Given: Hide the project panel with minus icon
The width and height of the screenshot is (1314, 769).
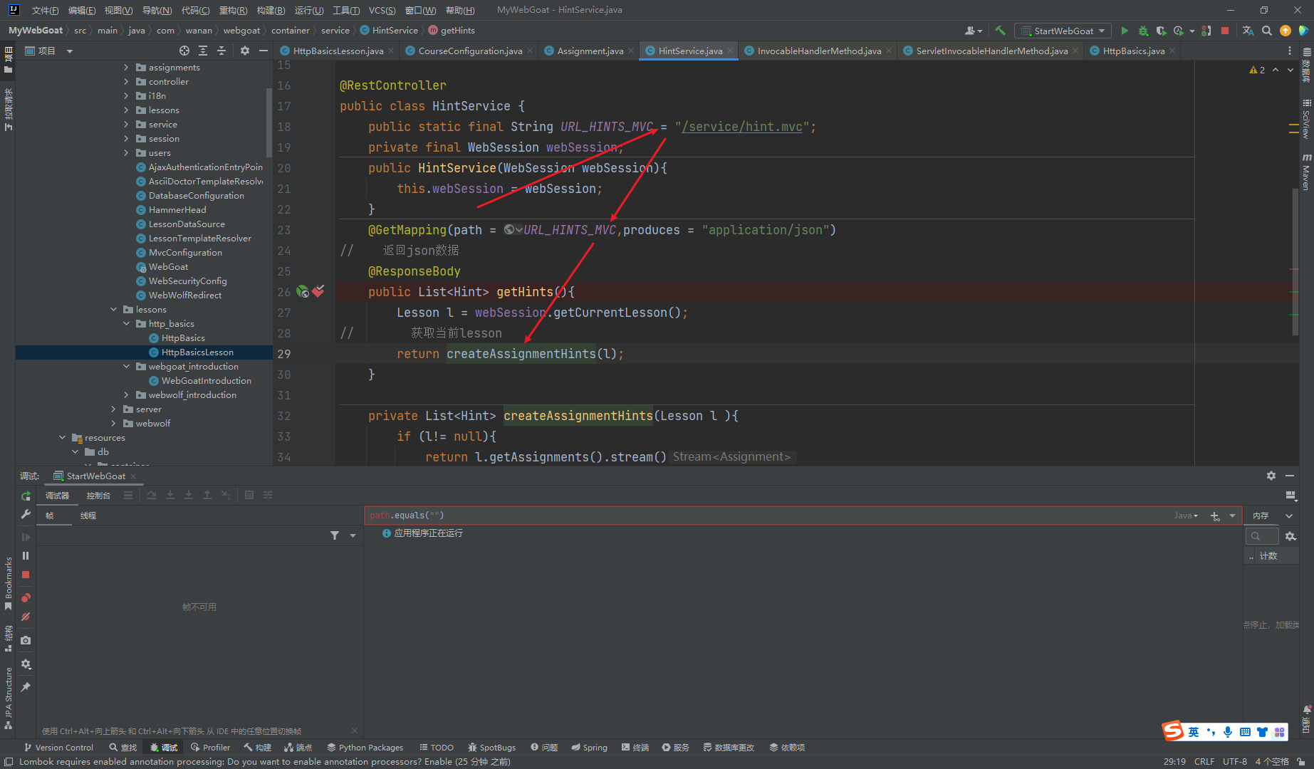Looking at the screenshot, I should point(264,51).
